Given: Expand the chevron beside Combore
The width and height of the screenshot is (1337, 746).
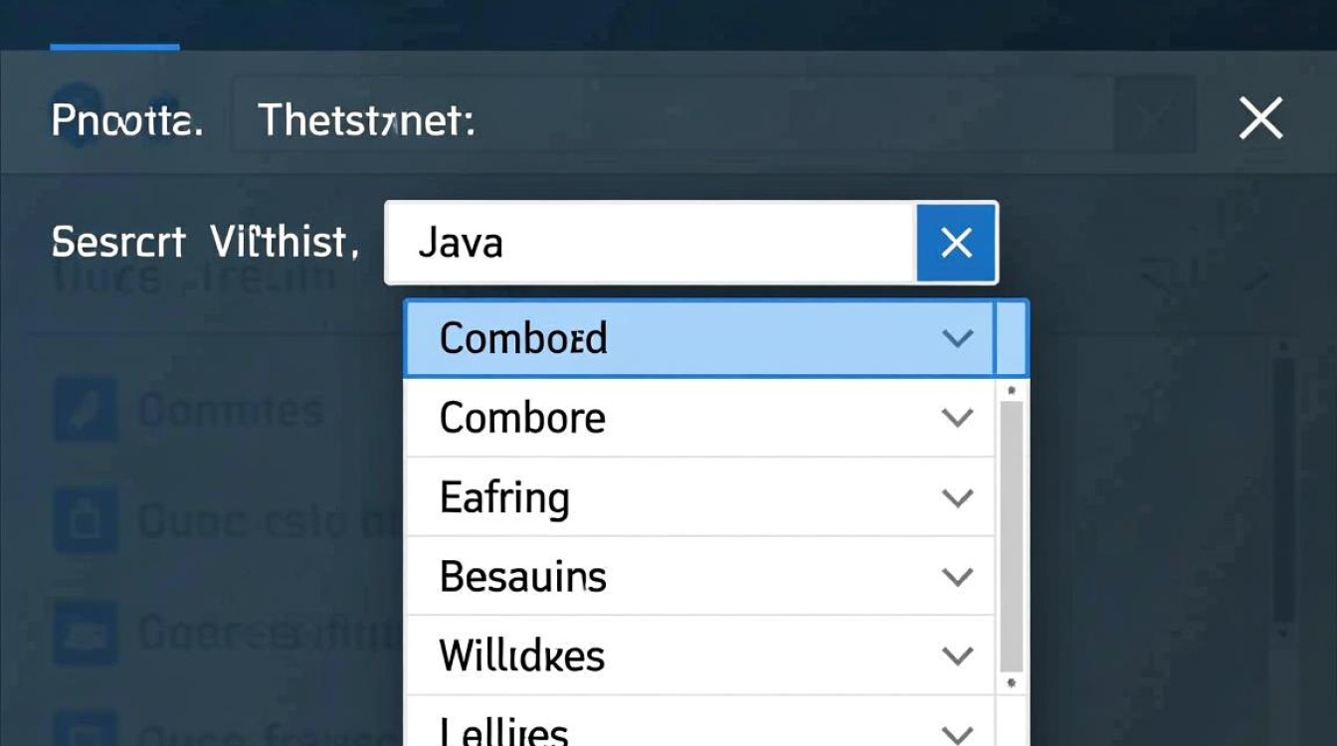Looking at the screenshot, I should click(x=957, y=418).
